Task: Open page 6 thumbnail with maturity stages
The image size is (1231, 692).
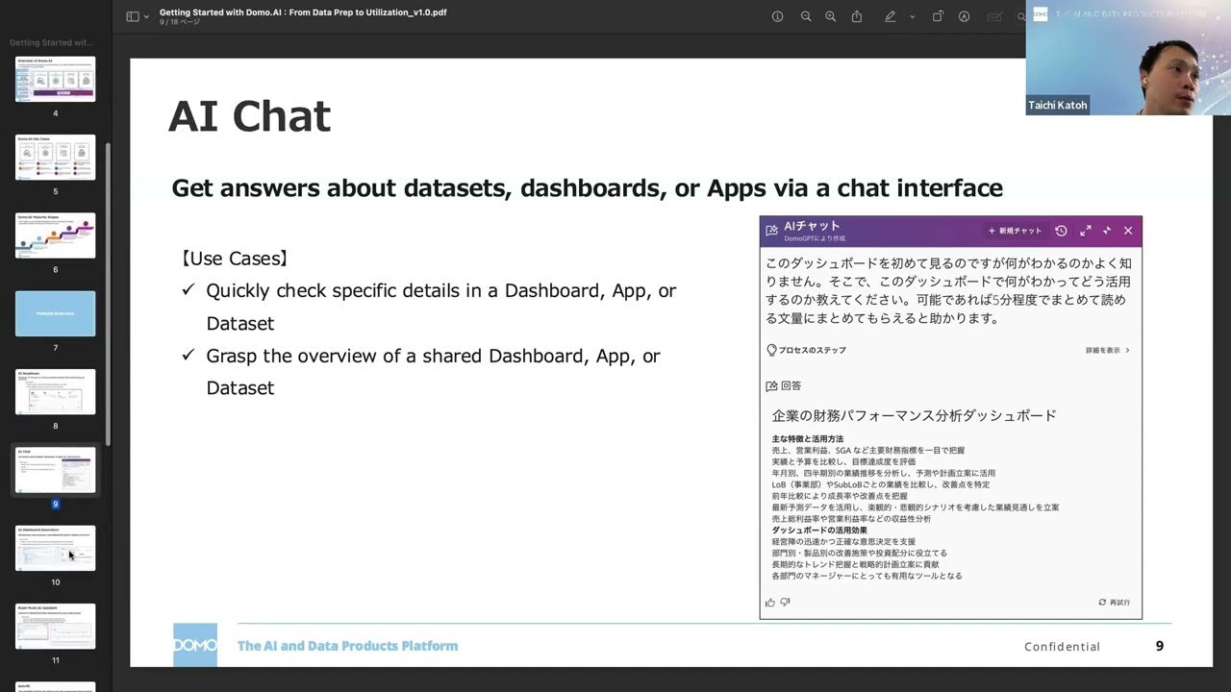Action: [55, 235]
